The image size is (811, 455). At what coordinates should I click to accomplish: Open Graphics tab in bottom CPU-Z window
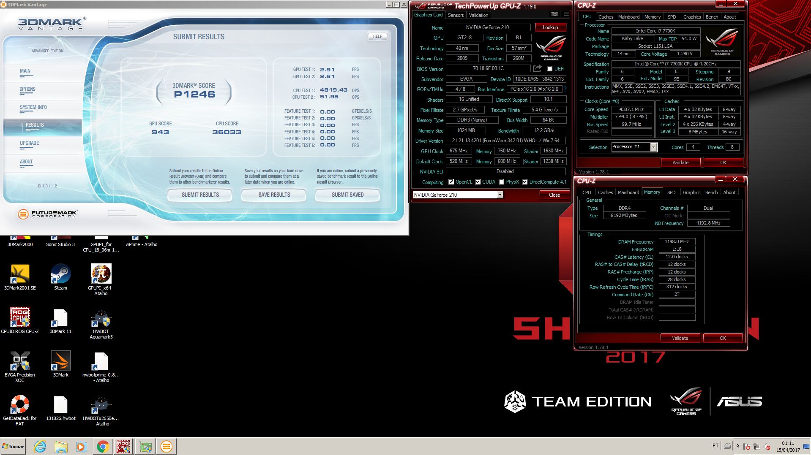point(691,192)
